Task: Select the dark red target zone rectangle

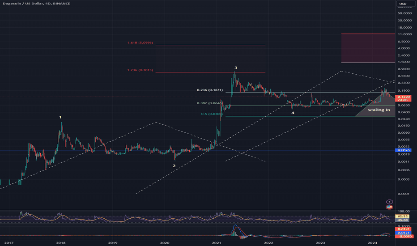Action: click(368, 48)
